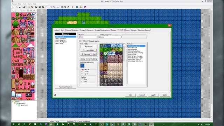Switch to Lower Layer editing icon
Image resolution: width=224 pixels, height=126 pixels.
point(36,7)
